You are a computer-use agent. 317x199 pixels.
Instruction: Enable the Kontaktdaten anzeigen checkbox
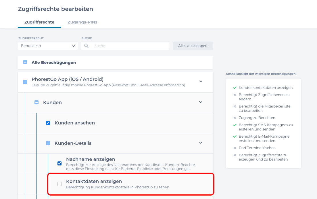(59, 184)
